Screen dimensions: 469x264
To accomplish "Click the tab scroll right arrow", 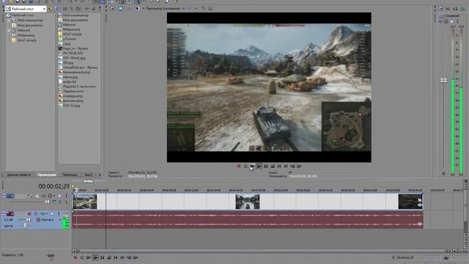I will pos(100,175).
